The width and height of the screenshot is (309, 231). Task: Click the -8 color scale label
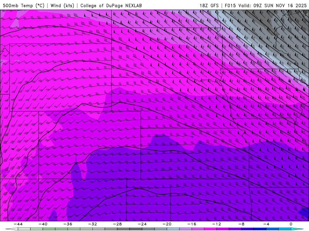point(241,224)
